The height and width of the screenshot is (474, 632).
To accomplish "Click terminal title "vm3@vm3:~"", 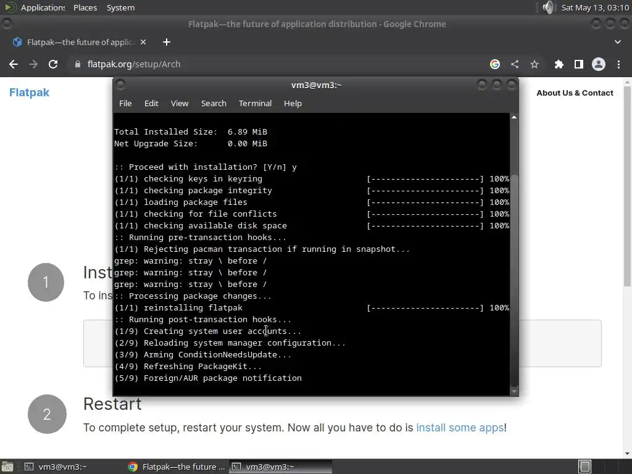I will [x=317, y=85].
